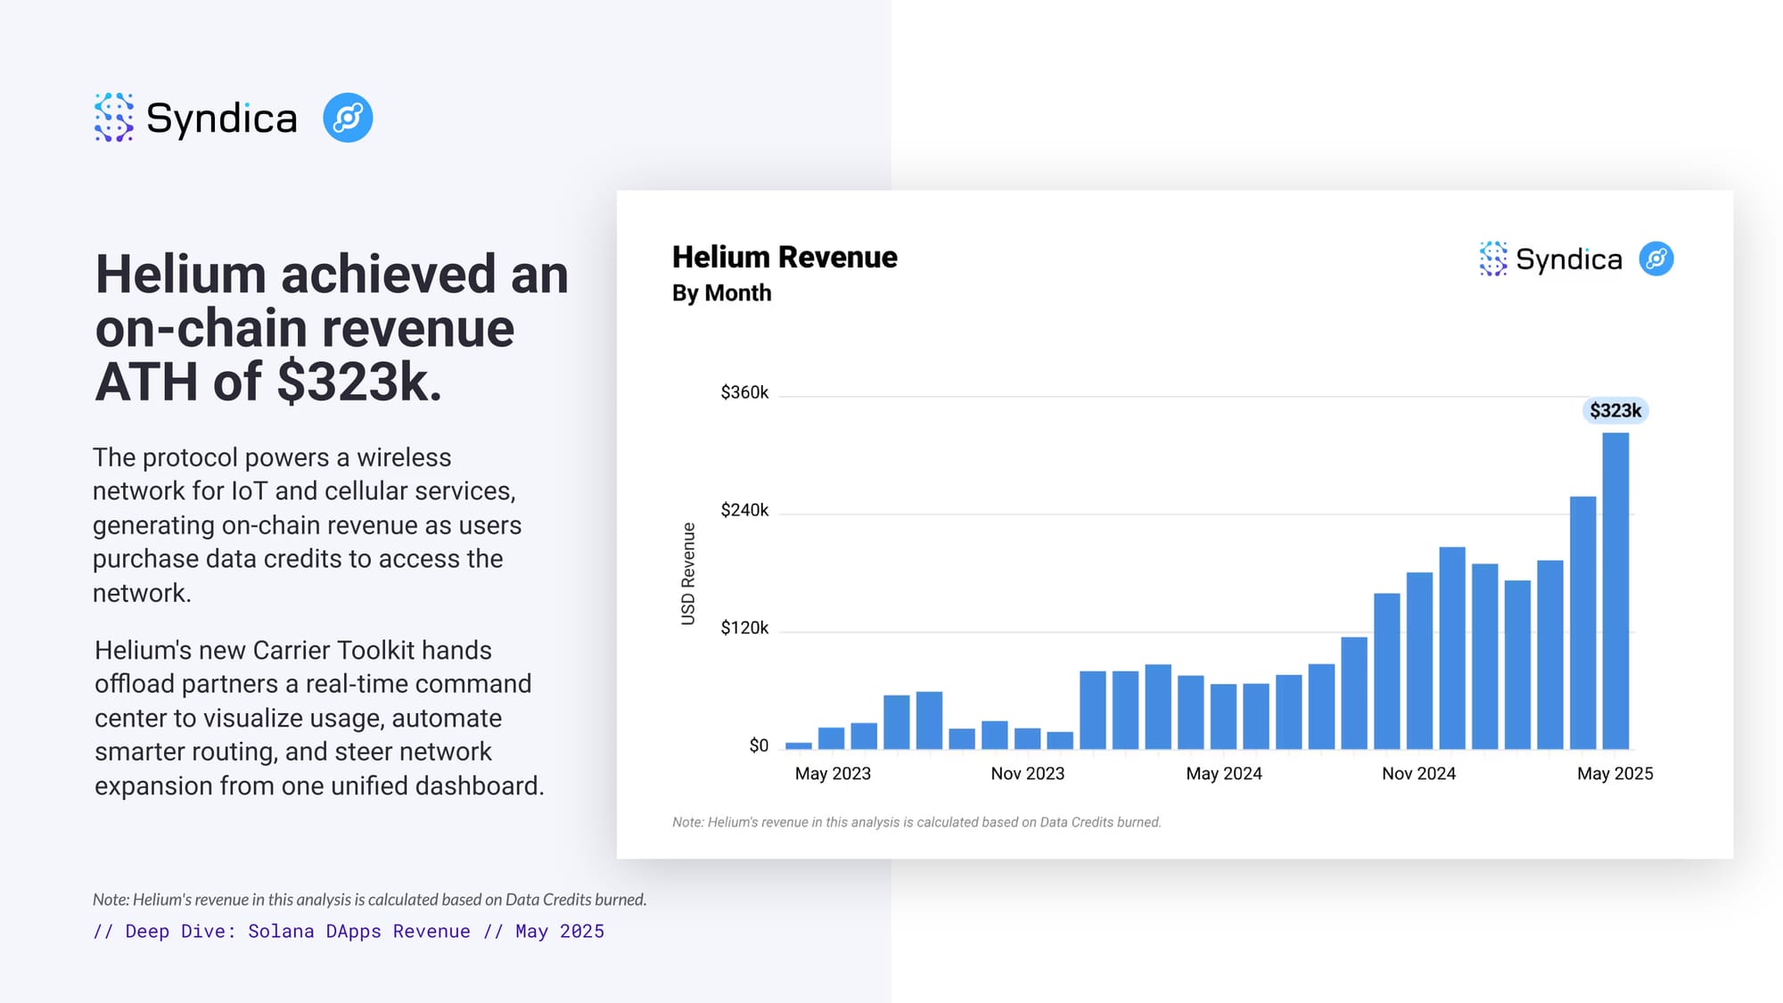The height and width of the screenshot is (1003, 1783).
Task: Click the $240k y-axis label
Action: pyautogui.click(x=744, y=510)
